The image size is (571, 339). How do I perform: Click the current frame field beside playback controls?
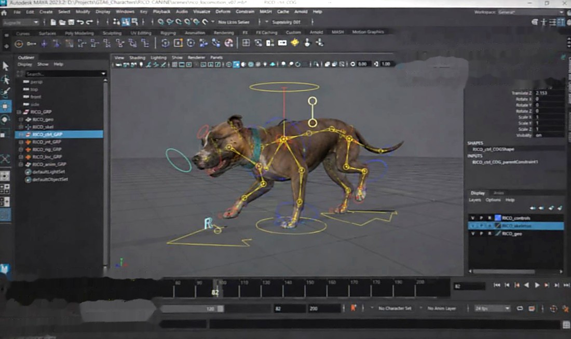click(469, 286)
